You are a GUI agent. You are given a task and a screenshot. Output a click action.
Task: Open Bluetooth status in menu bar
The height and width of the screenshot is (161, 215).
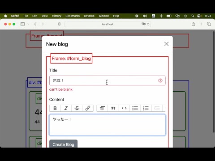click(161, 16)
